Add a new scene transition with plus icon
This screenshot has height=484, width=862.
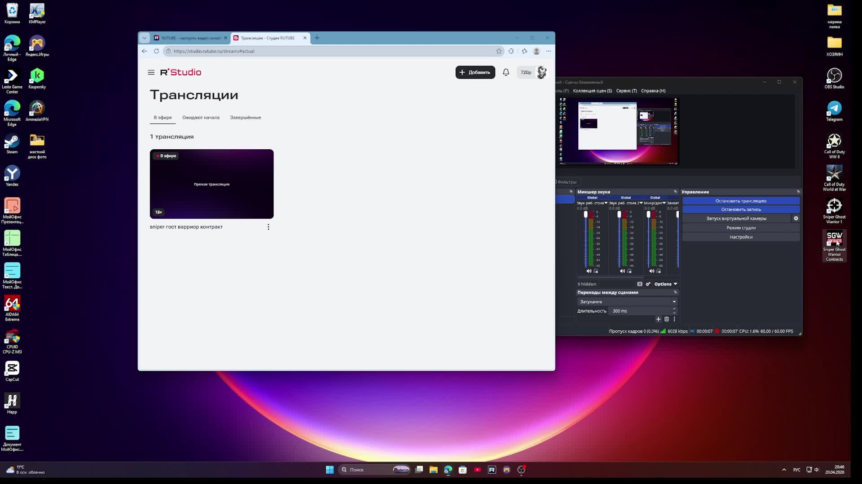658,319
